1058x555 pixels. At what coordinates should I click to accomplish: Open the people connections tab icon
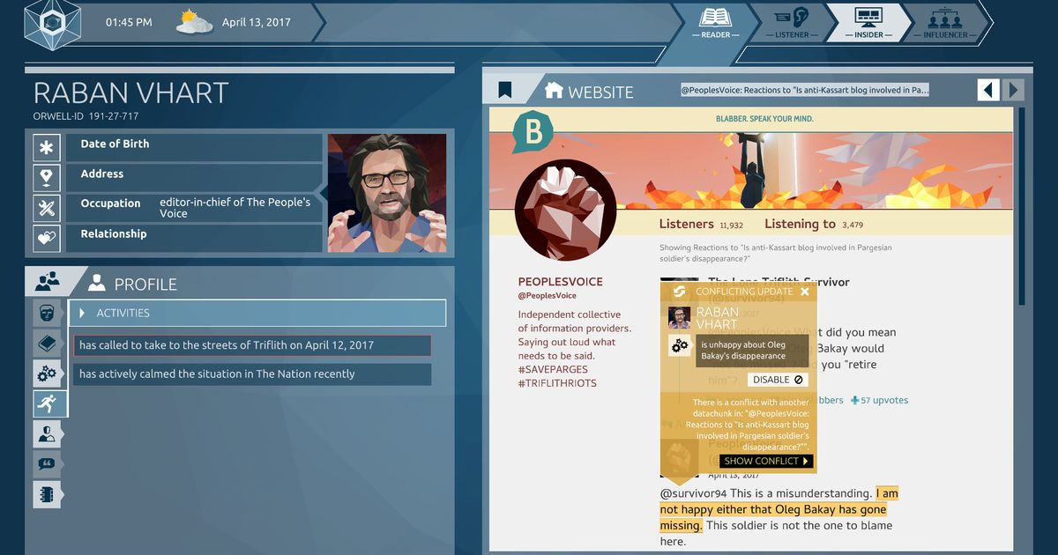[x=48, y=282]
